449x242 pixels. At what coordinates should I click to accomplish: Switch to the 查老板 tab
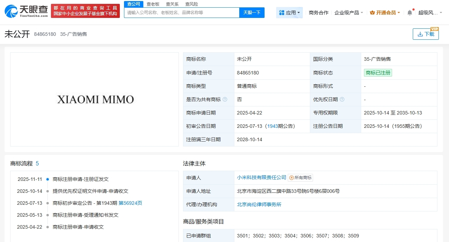click(152, 4)
